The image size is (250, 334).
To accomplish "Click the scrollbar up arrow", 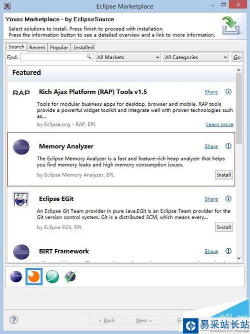I will click(x=238, y=70).
